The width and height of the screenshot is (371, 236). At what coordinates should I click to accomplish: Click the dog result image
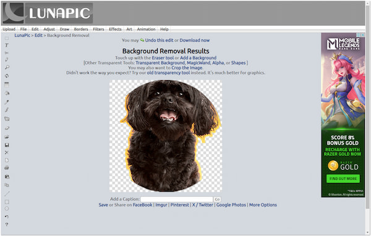click(x=166, y=136)
